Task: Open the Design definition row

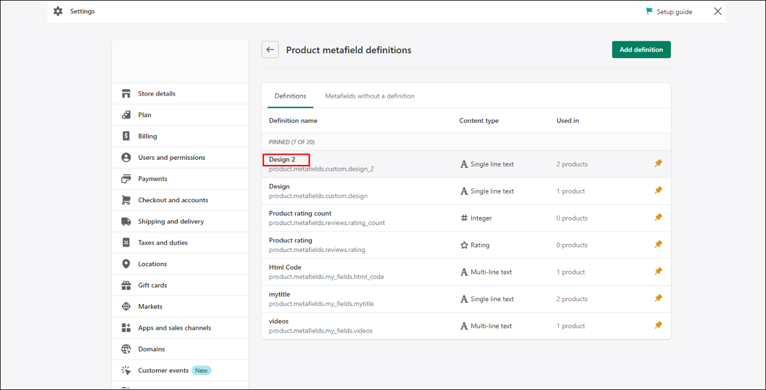Action: (x=466, y=191)
